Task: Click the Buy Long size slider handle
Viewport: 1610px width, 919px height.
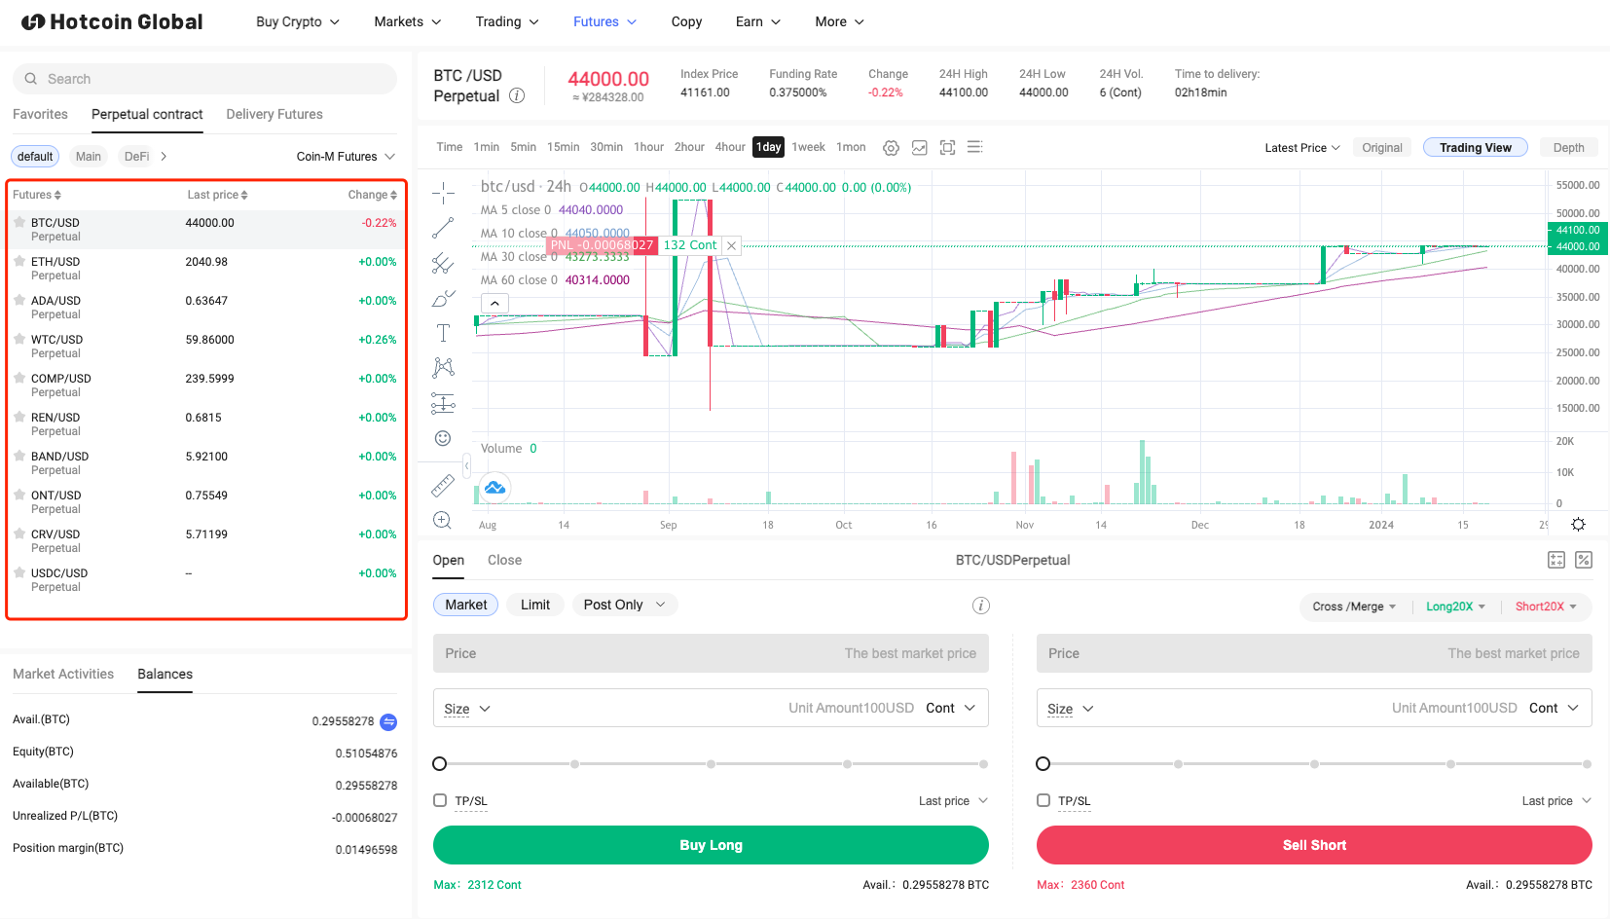Action: coord(440,764)
